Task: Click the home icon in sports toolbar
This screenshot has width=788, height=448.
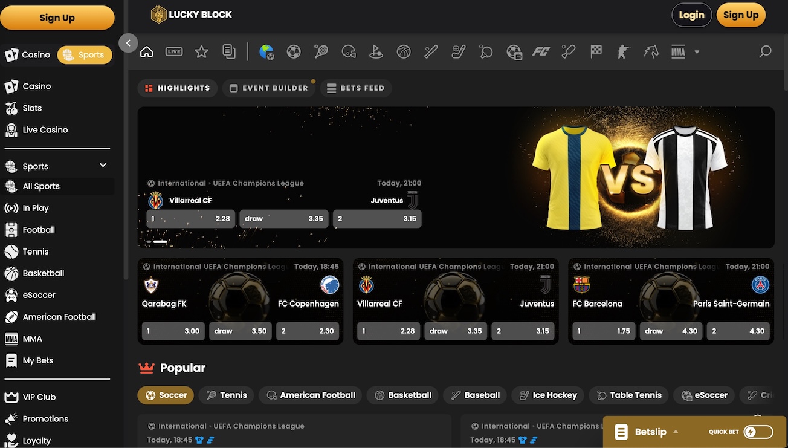Action: point(146,52)
